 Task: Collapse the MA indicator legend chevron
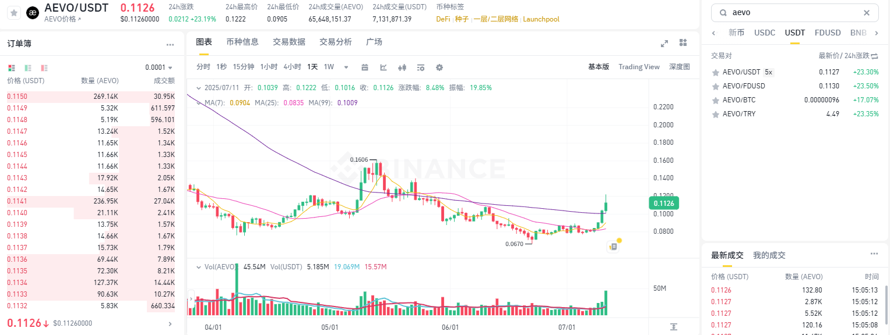[197, 102]
